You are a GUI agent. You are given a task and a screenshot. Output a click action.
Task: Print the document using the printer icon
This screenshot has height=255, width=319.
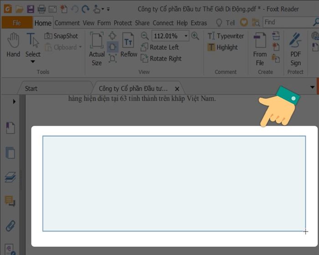click(41, 9)
